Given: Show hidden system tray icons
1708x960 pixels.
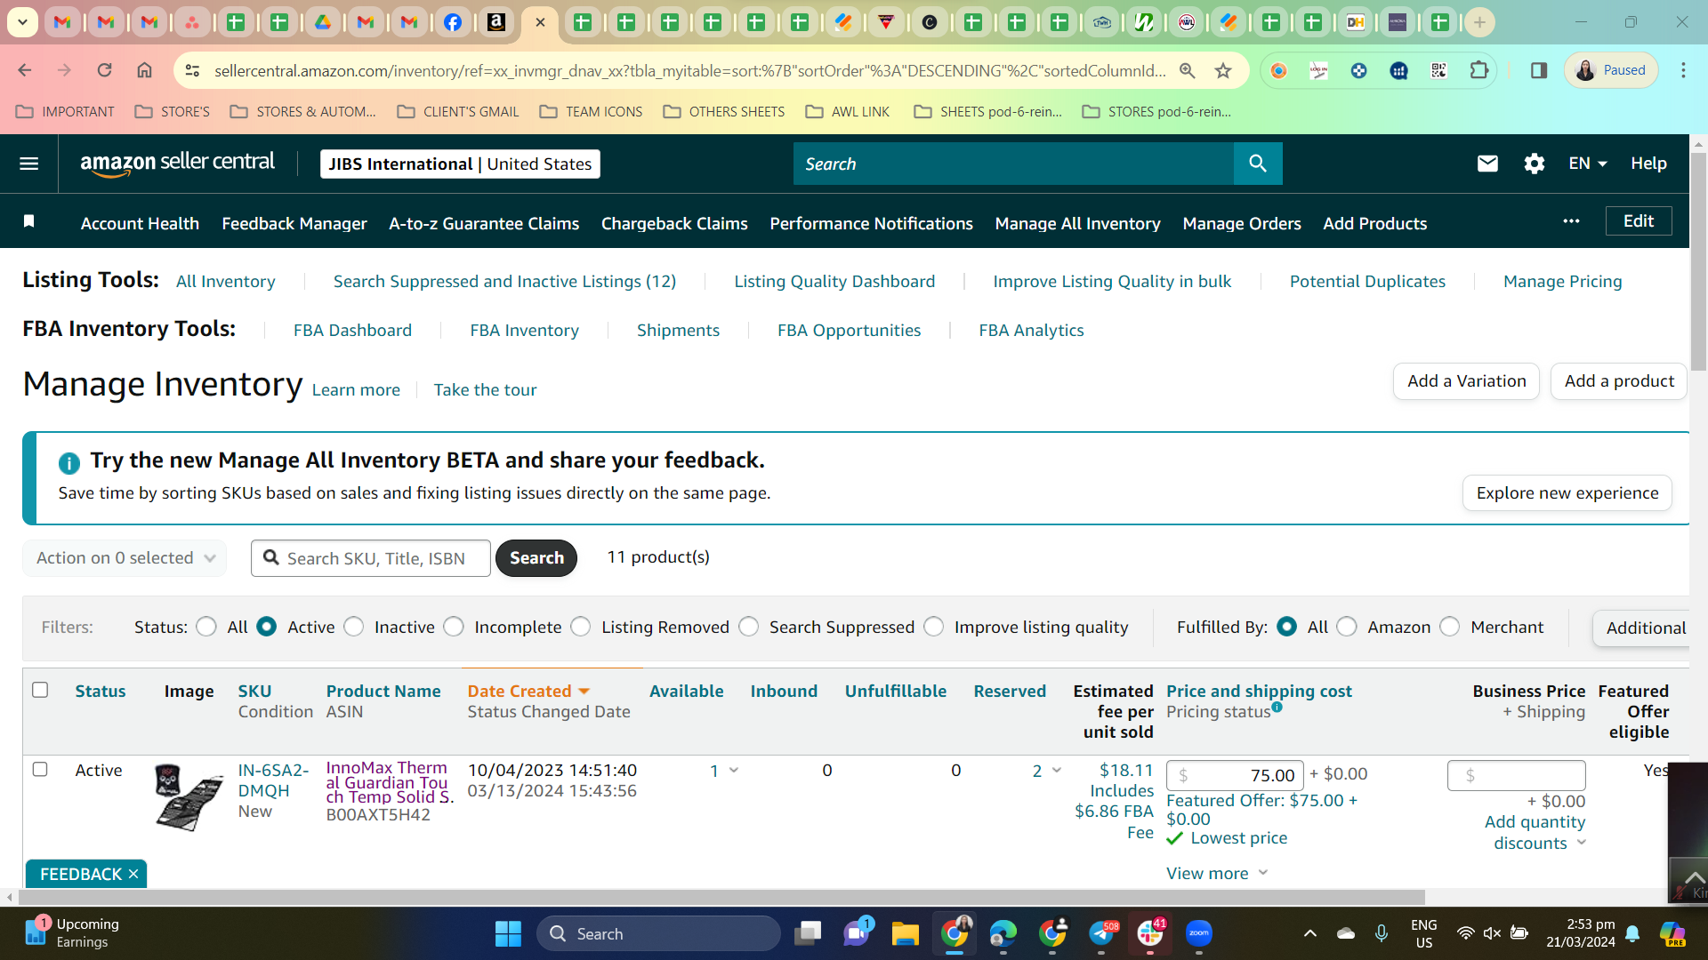Looking at the screenshot, I should [x=1309, y=933].
